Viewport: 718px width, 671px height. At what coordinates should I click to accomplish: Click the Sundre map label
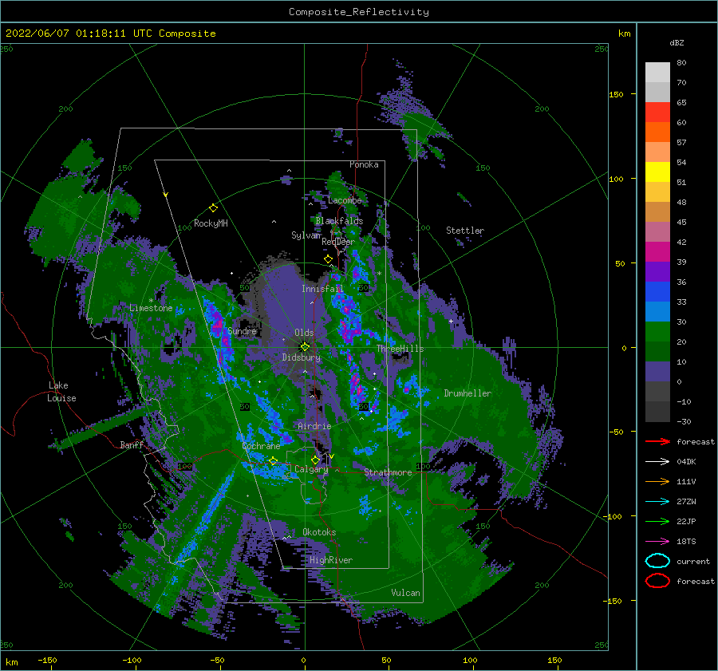click(x=243, y=330)
